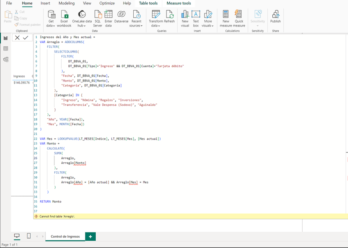
Task: Open OneLake data hub
Action: click(x=82, y=19)
